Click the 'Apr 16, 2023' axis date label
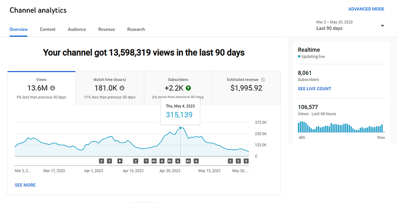 coord(133,171)
